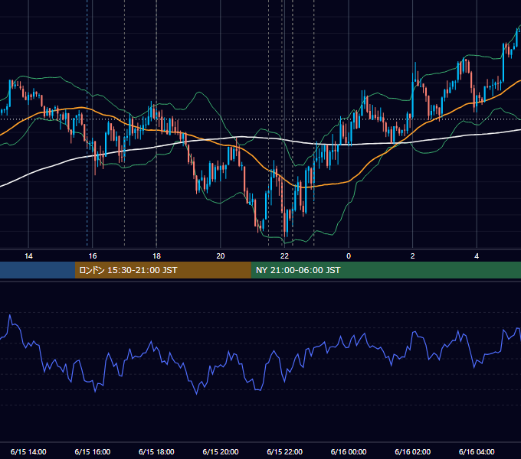
Task: Click the 16 hour label on price chart axis
Action: 93,256
